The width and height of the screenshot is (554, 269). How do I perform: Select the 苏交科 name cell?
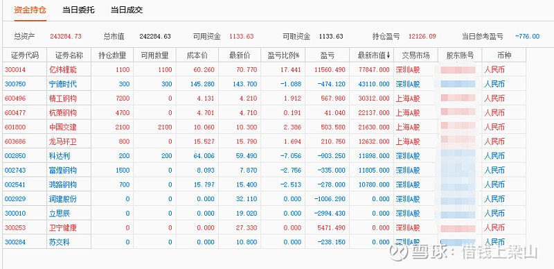click(60, 242)
